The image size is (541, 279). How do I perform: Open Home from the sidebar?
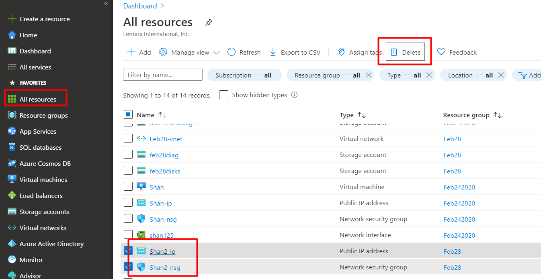coord(28,35)
